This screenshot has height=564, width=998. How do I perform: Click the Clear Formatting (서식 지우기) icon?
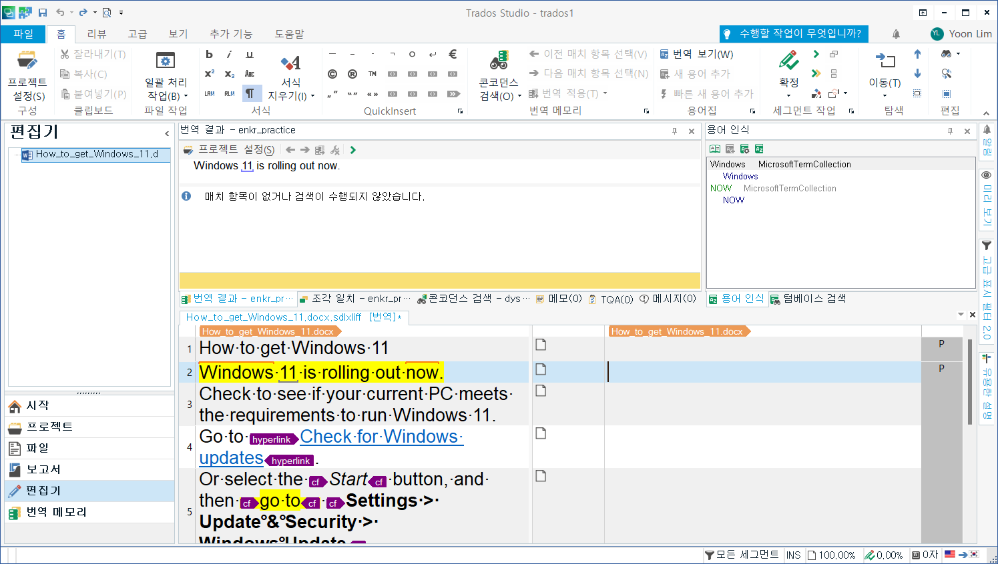coord(290,63)
